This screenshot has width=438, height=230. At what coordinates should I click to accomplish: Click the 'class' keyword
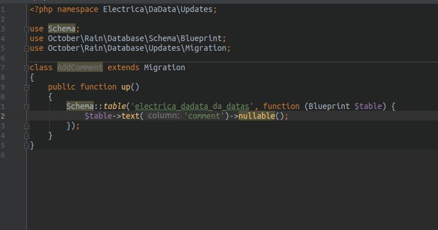[x=41, y=67]
